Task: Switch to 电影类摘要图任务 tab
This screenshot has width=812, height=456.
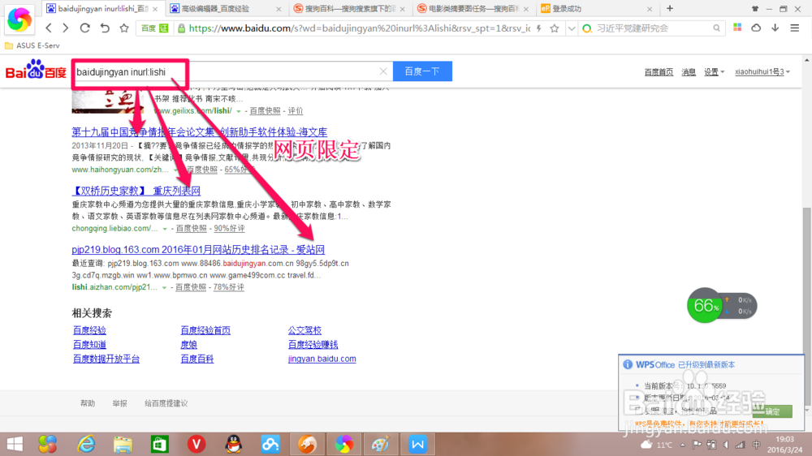Action: point(473,9)
